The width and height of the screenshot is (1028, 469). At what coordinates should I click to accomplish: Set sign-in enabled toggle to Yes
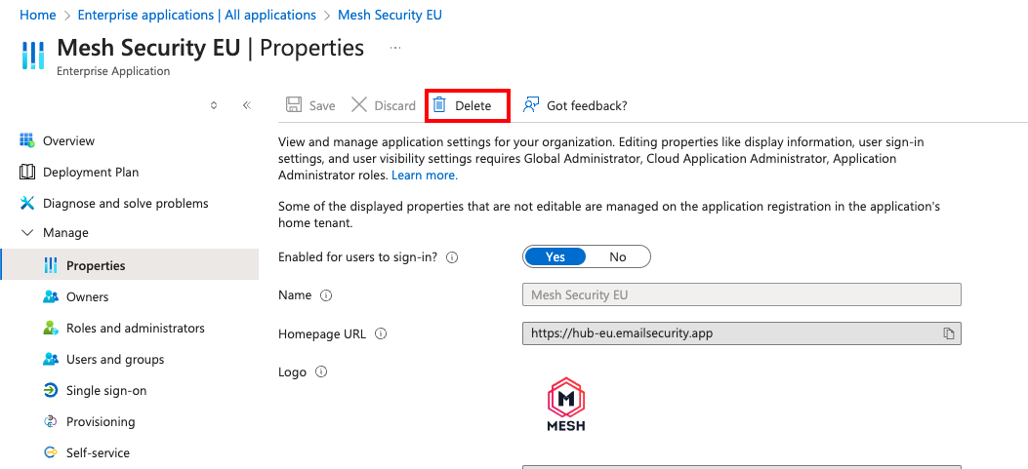point(555,257)
